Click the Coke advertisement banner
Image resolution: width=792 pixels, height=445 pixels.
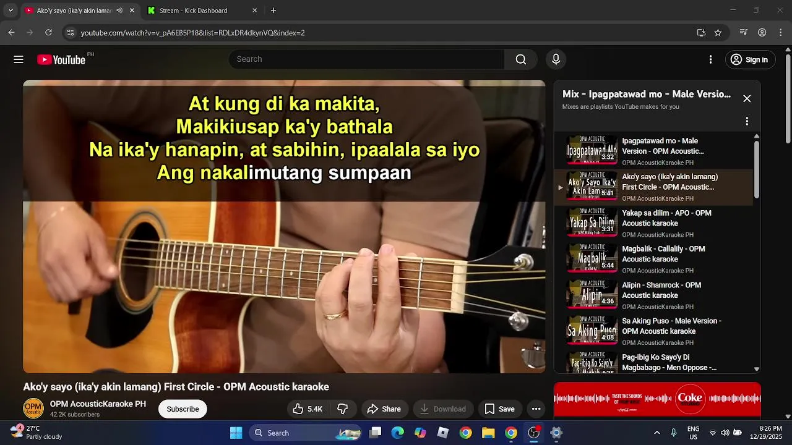[x=657, y=399]
